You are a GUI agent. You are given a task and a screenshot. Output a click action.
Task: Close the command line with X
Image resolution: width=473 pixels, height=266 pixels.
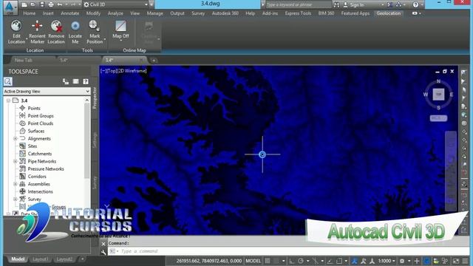point(103,244)
